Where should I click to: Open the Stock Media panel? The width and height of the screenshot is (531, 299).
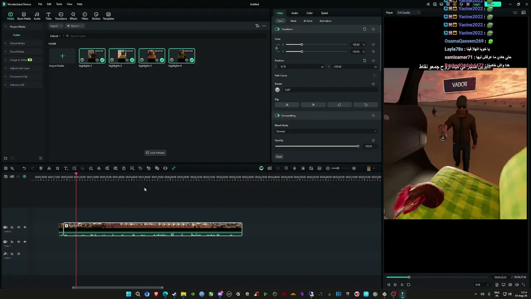click(x=24, y=16)
